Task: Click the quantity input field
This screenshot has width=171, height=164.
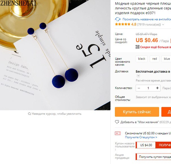Action: pyautogui.click(x=148, y=88)
